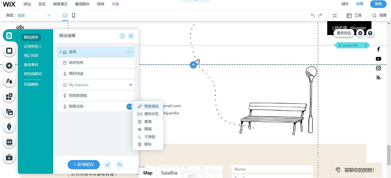This screenshot has width=391, height=178.
Task: Switch to mobile view editor
Action: point(73,16)
